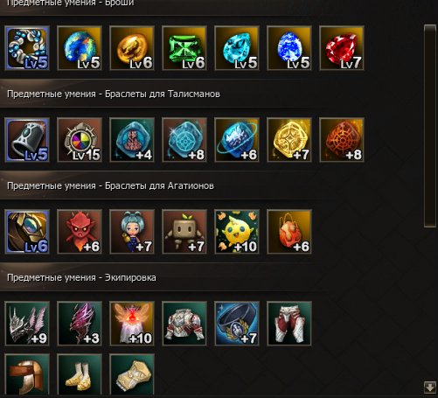Select the red ruby Lv7 brooch jewel
Screen dimensions: 438x398
[342, 48]
